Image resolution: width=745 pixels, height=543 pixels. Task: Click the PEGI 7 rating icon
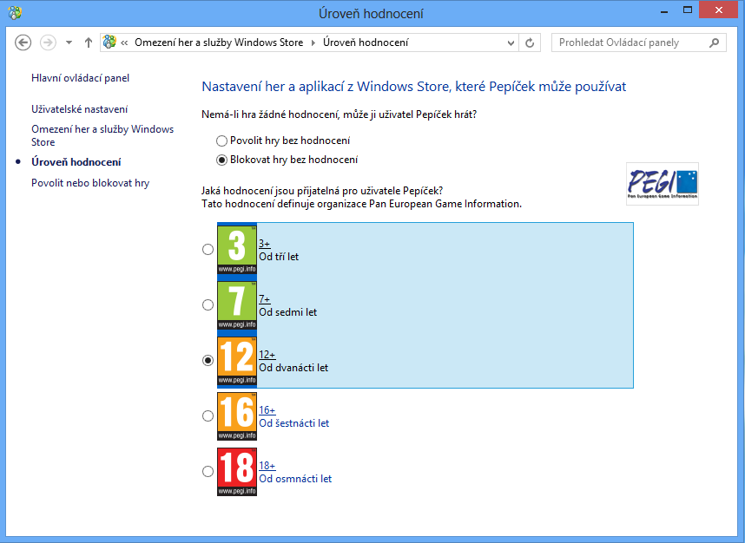pos(237,305)
